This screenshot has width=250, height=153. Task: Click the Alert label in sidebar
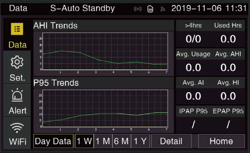click(x=18, y=111)
